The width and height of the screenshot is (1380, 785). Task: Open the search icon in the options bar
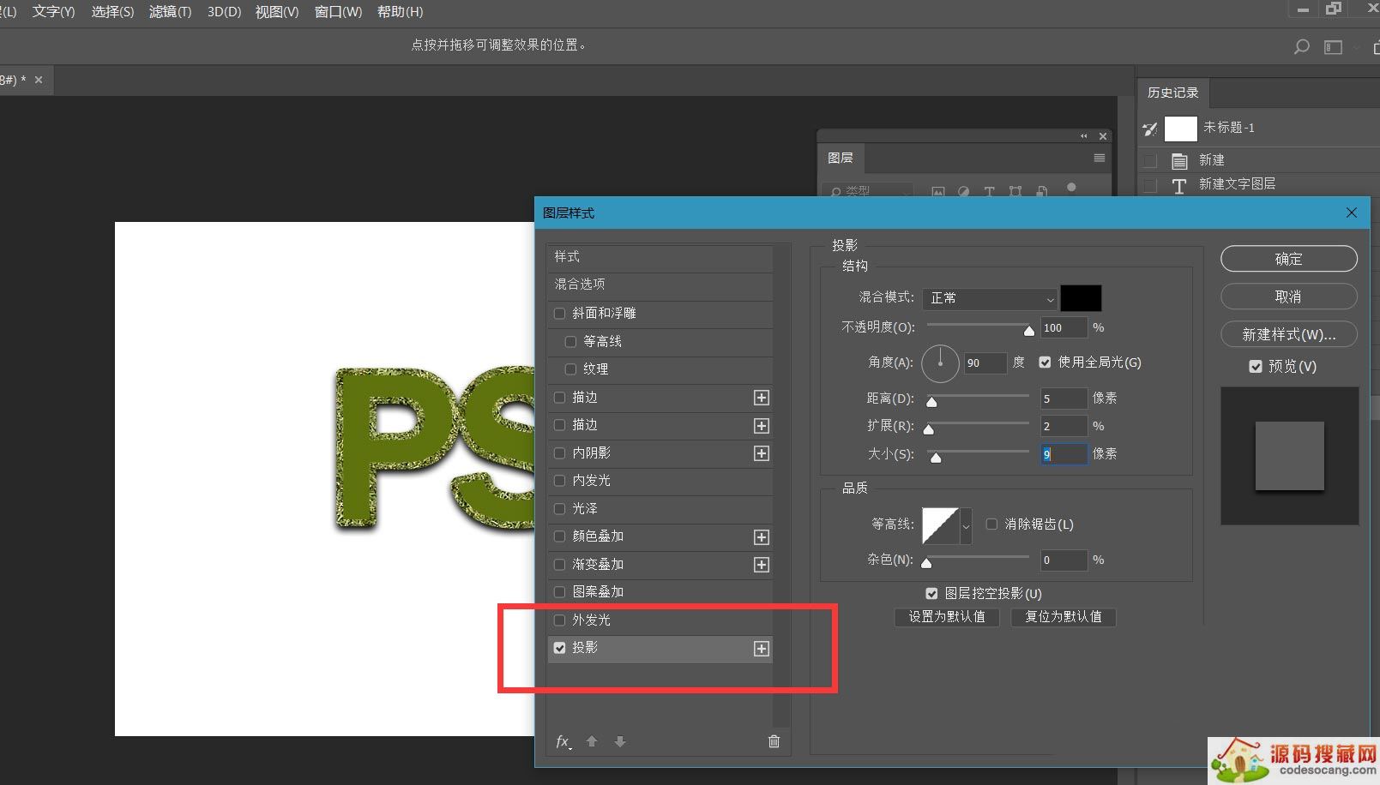[1301, 46]
